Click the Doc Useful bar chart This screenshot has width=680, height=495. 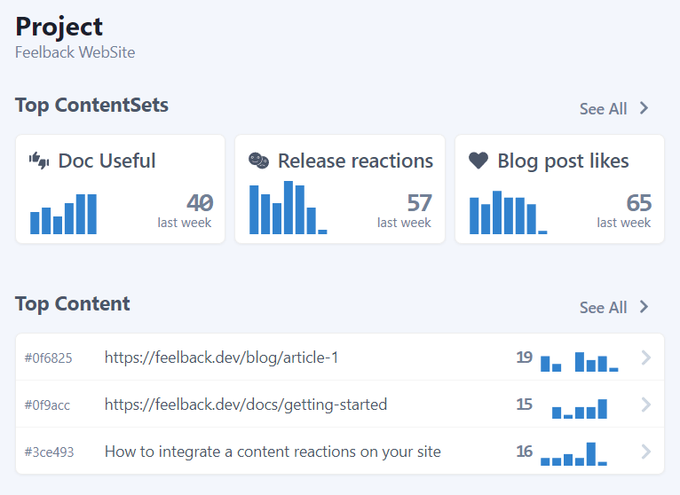point(63,214)
